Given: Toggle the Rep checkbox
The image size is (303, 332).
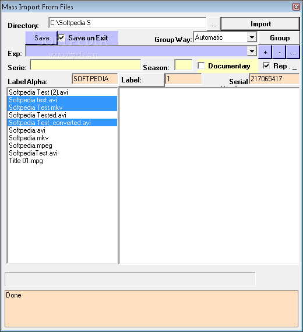Looking at the screenshot, I should (x=266, y=65).
